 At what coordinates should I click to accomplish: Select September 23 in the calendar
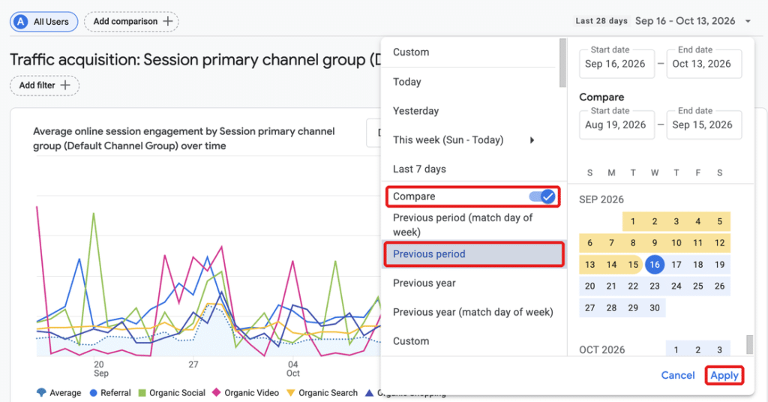[x=654, y=286]
